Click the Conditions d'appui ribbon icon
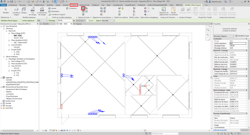 tap(16, 10)
